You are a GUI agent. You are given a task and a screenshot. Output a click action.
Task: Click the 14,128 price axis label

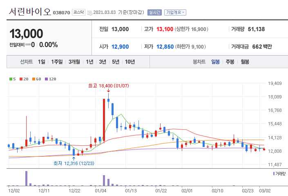(x=275, y=138)
